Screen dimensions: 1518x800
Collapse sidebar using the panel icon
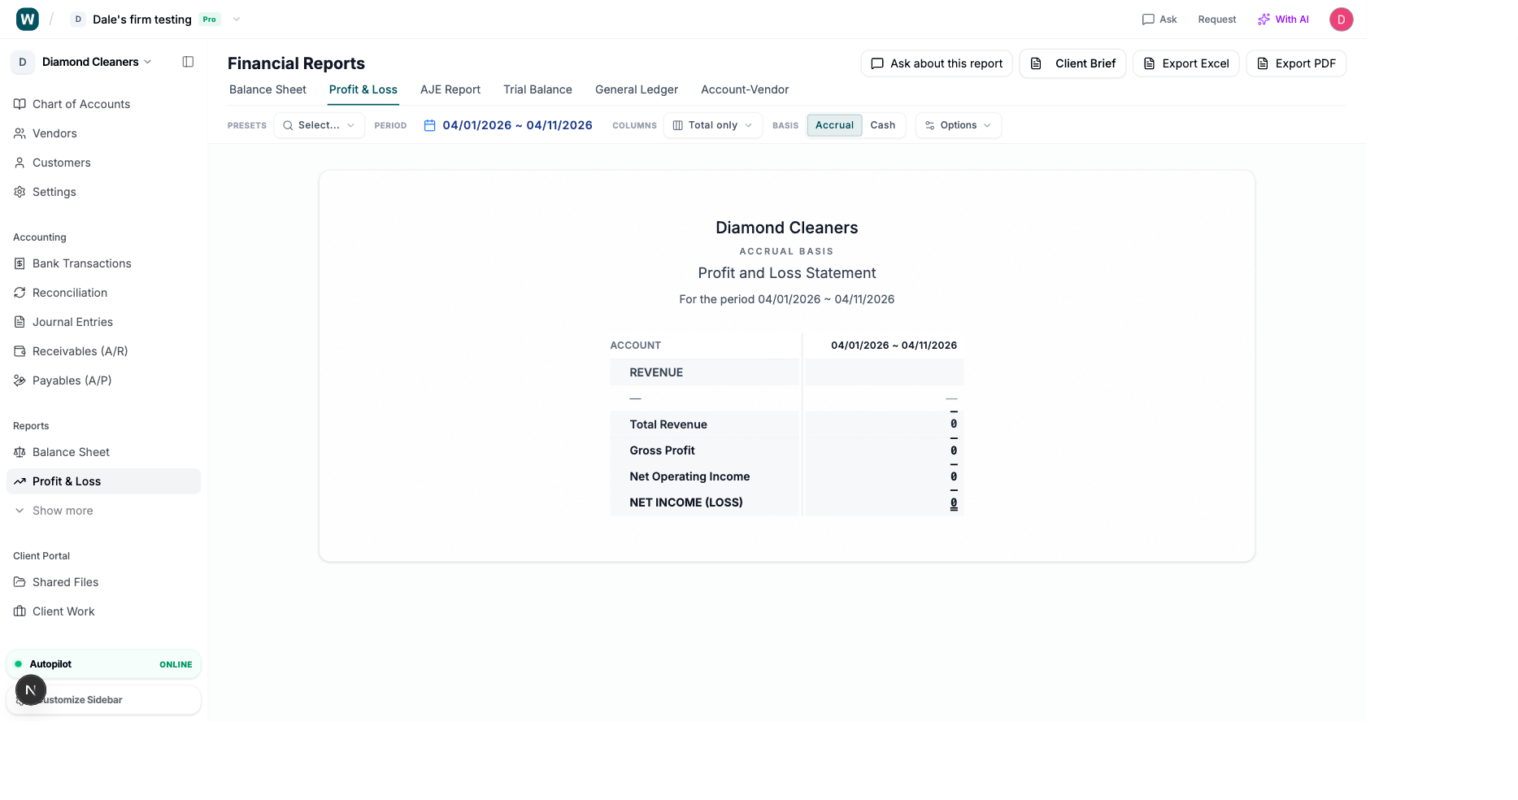pyautogui.click(x=188, y=62)
